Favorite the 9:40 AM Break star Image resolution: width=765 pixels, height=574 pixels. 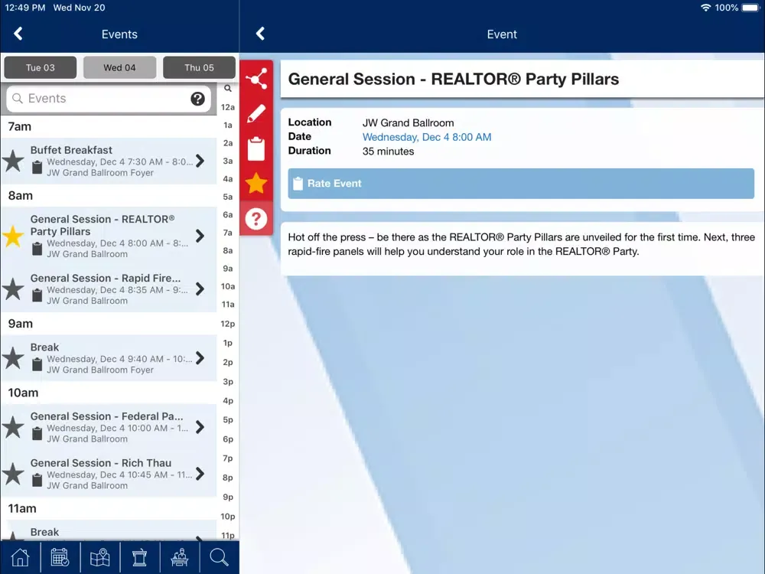[x=13, y=357]
